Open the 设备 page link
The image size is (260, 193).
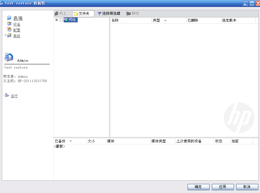click(x=17, y=24)
